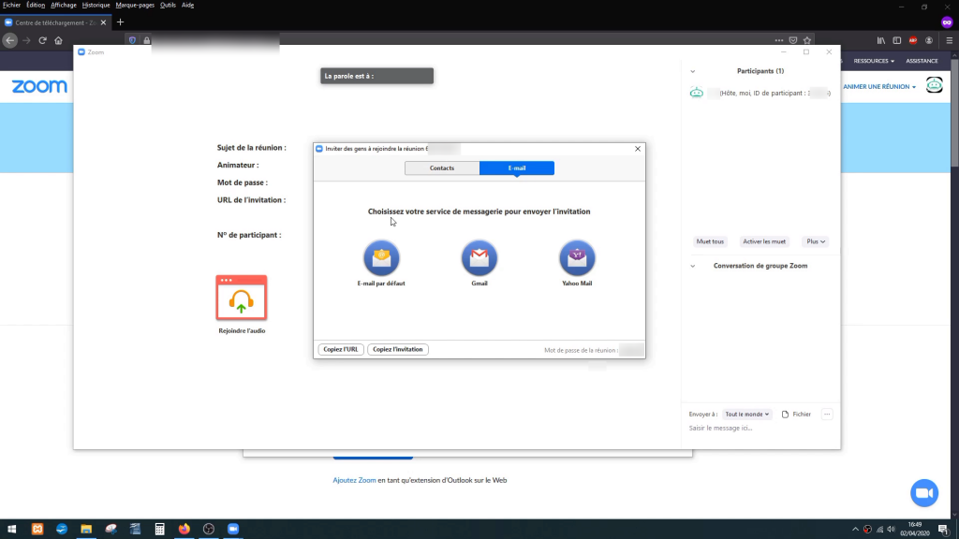The height and width of the screenshot is (539, 959).
Task: Reload the page in Firefox
Action: [42, 40]
